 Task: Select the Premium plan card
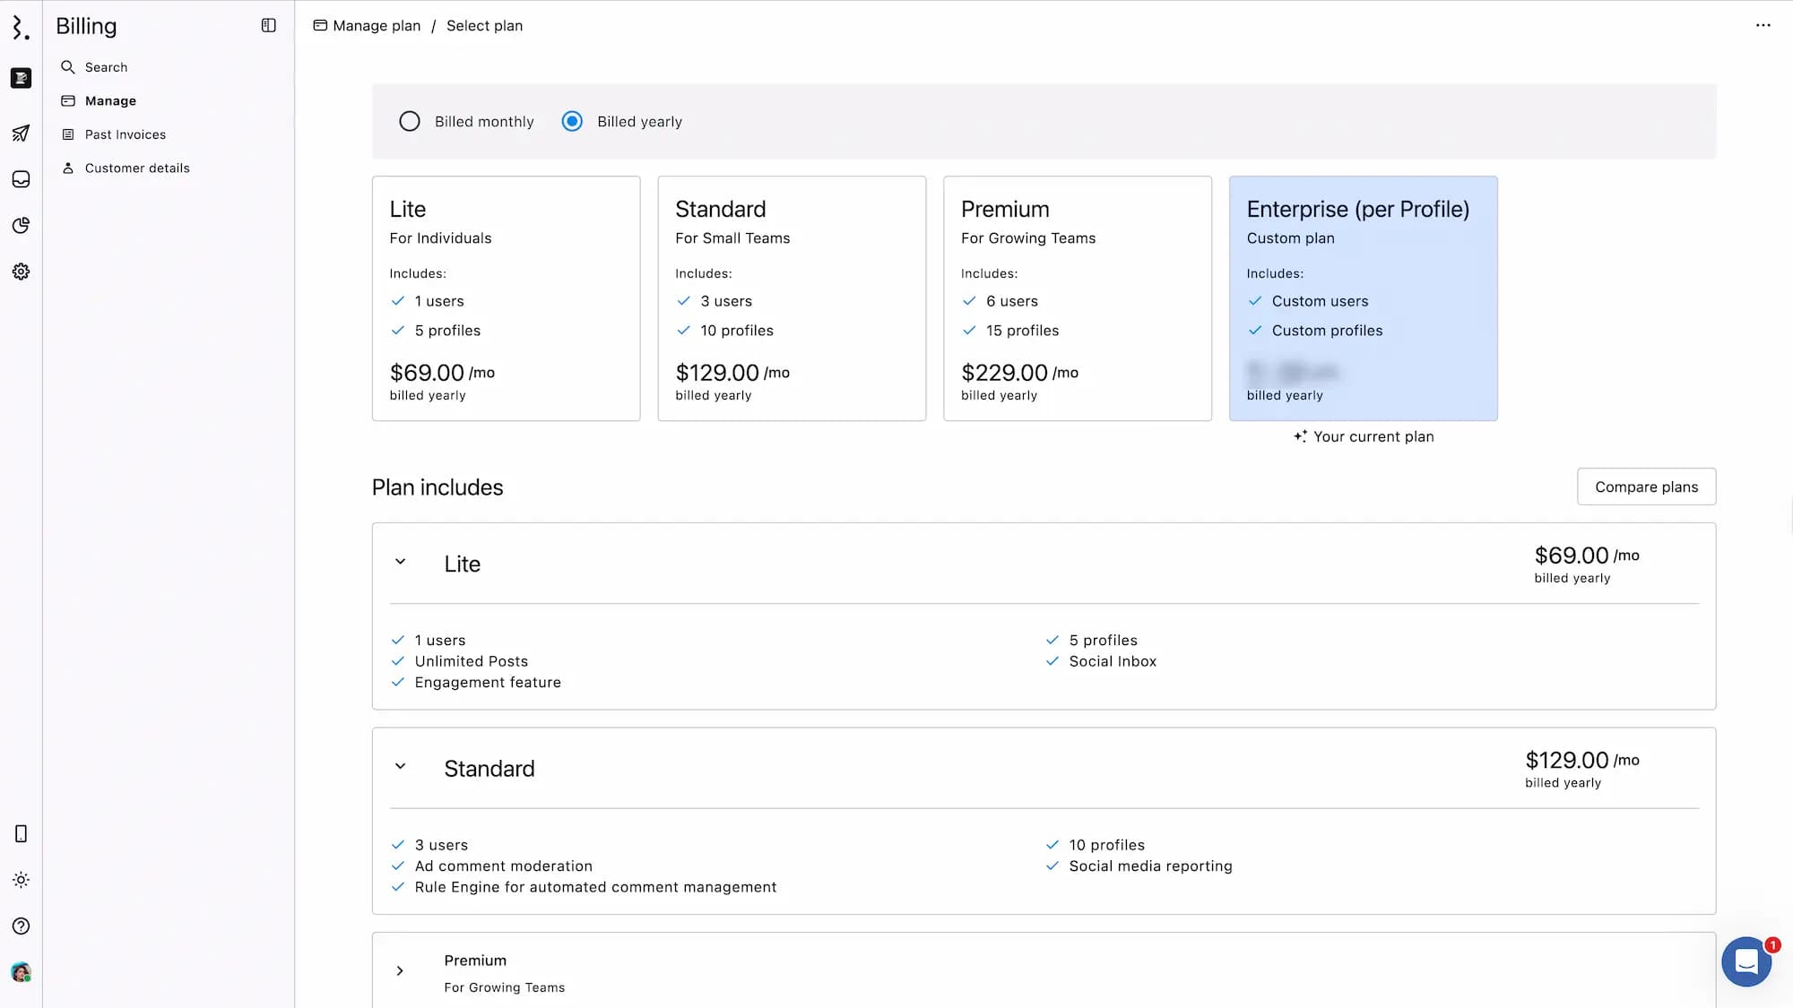(1077, 298)
